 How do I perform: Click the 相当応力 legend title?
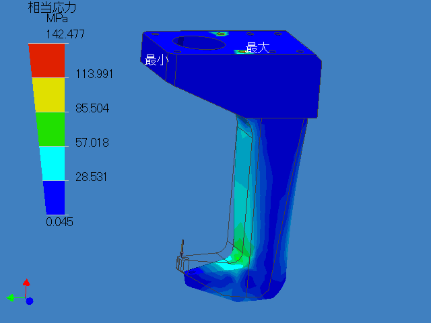53,7
